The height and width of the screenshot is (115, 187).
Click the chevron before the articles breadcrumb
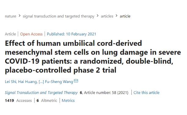pos(98,16)
